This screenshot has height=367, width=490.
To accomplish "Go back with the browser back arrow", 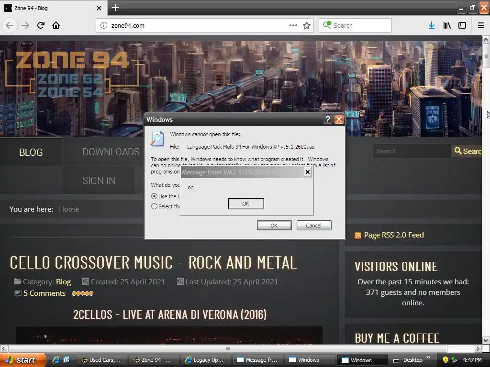I will pyautogui.click(x=10, y=25).
